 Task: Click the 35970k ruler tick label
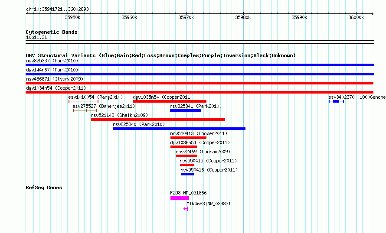point(186,17)
